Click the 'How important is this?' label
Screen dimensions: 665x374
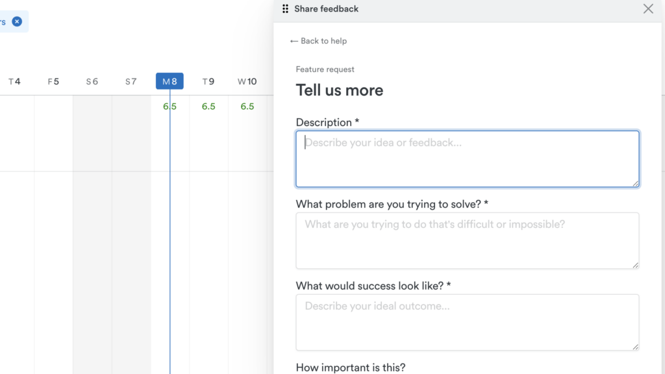pyautogui.click(x=350, y=368)
